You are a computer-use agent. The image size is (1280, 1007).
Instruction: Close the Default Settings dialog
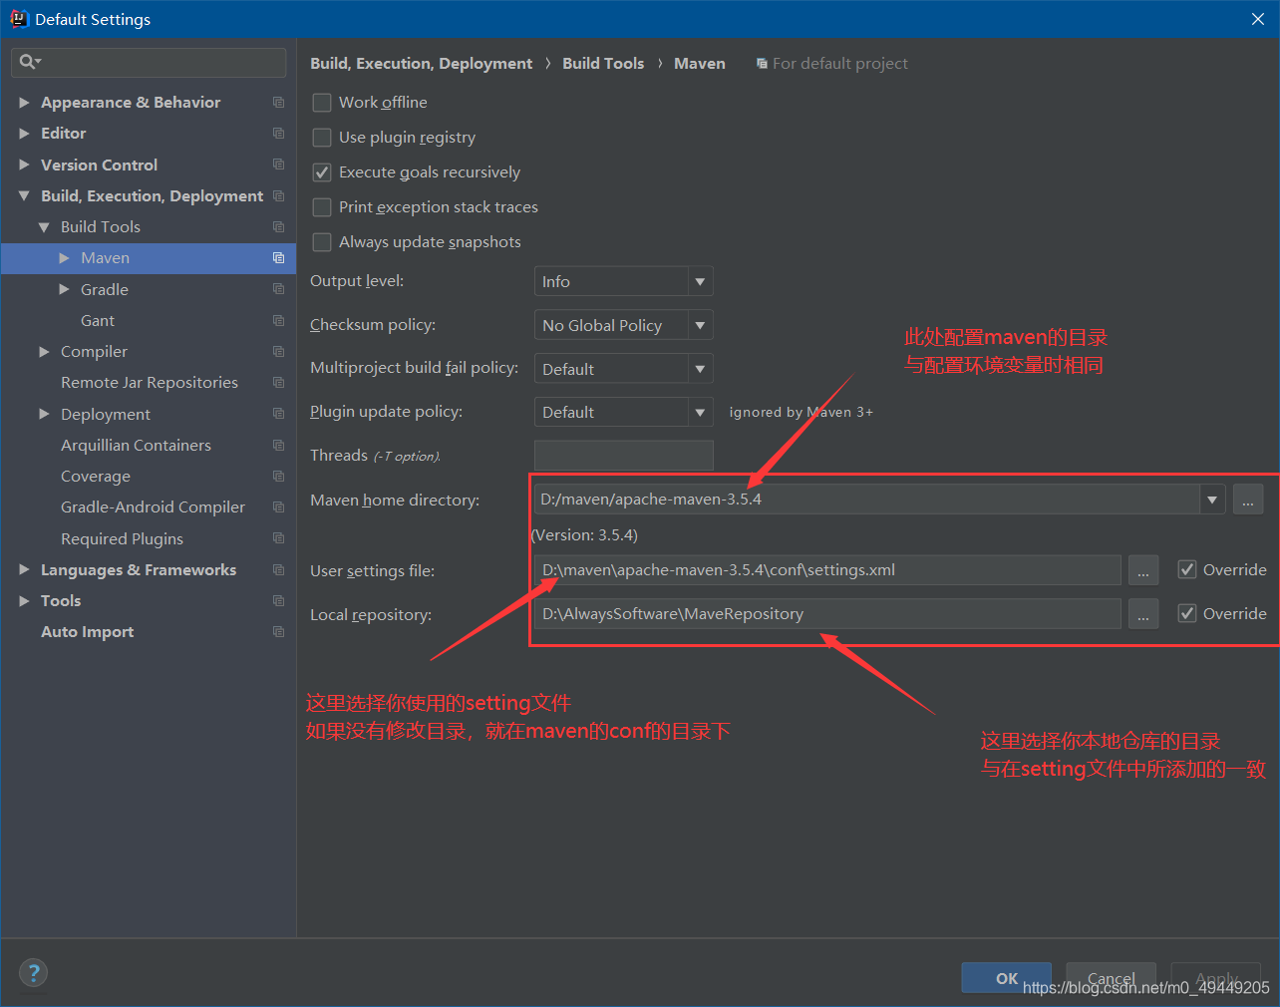click(x=1258, y=19)
